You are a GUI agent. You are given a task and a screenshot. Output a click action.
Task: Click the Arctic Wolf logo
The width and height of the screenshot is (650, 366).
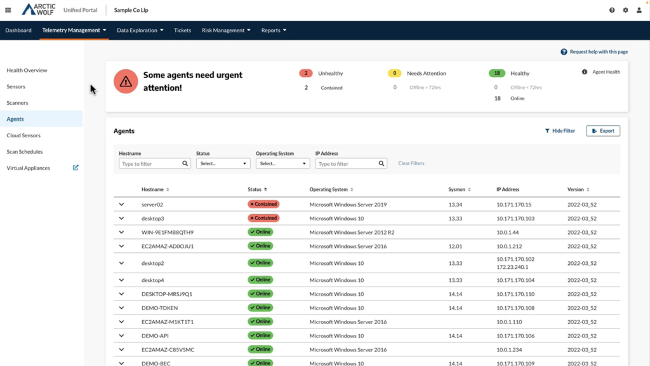38,9
